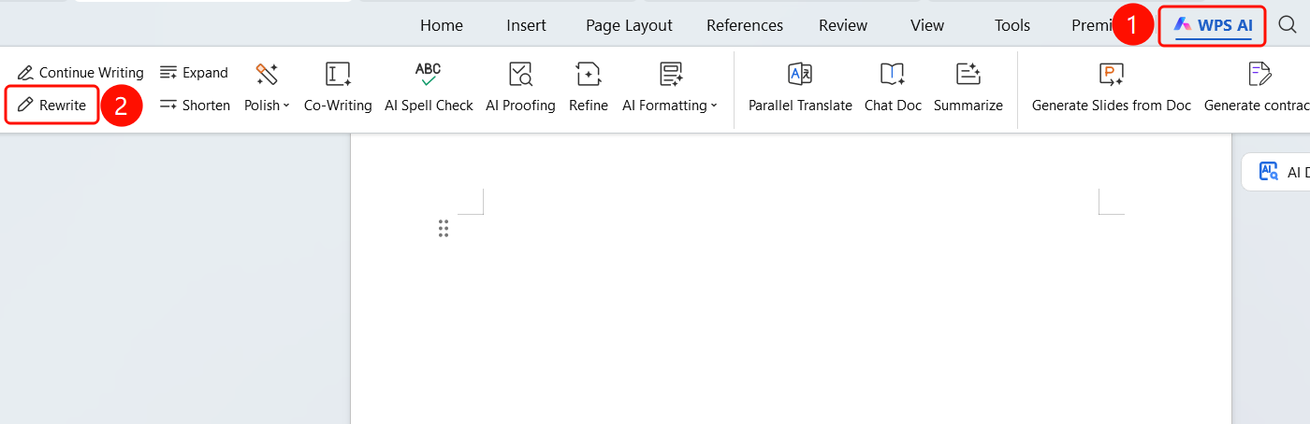
Task: Generate Slides from Doc
Action: 1112,88
